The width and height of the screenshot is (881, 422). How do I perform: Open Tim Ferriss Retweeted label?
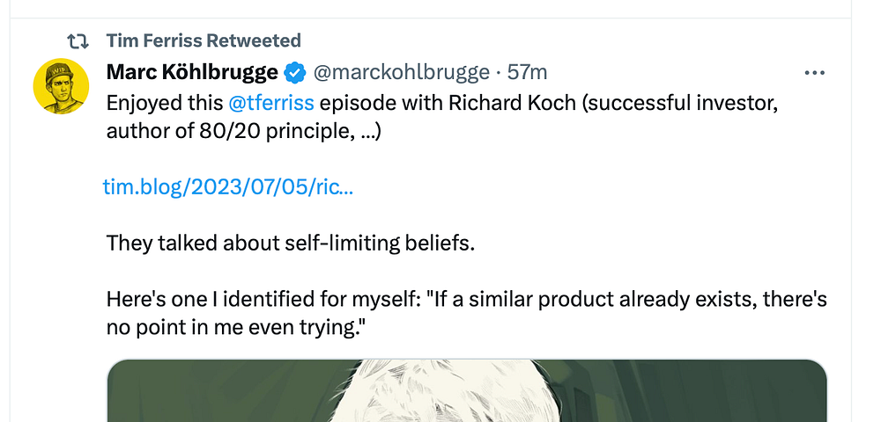tap(204, 40)
